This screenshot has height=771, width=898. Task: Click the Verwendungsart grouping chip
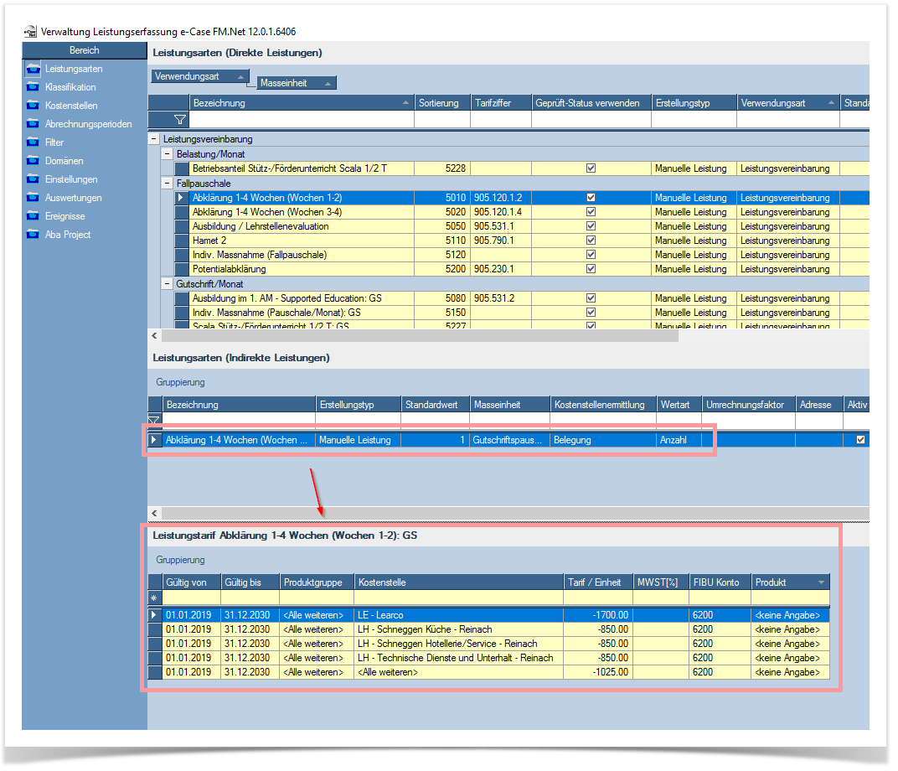[x=200, y=76]
